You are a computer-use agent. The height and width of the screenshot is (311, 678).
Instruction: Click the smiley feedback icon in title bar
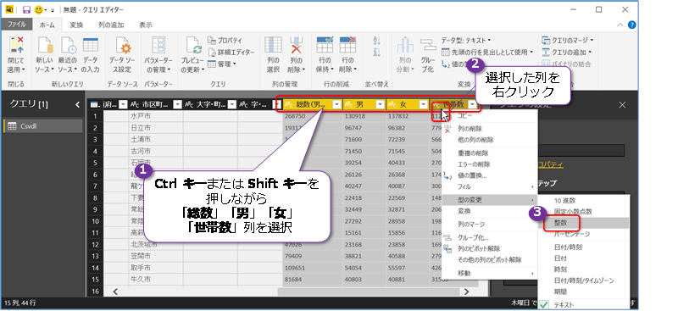pyautogui.click(x=39, y=9)
